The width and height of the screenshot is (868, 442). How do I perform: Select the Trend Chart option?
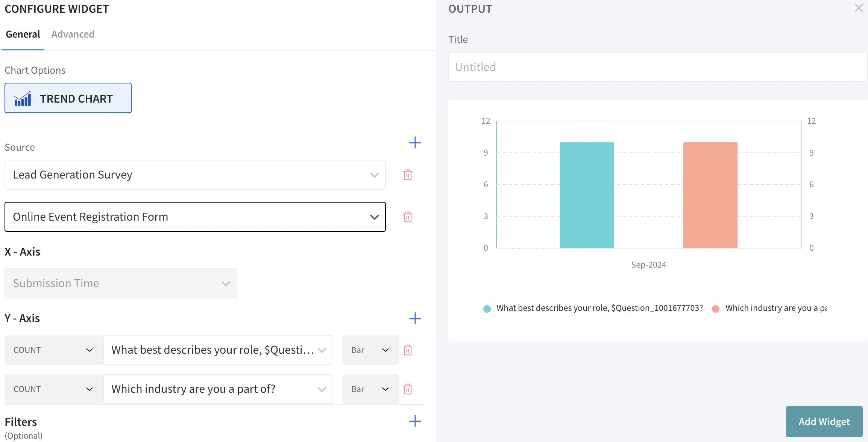click(68, 98)
